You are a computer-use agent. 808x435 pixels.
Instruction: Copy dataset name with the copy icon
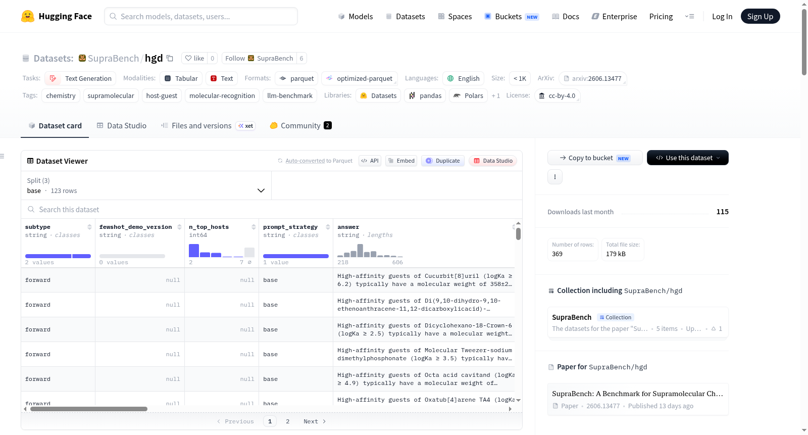pos(170,58)
